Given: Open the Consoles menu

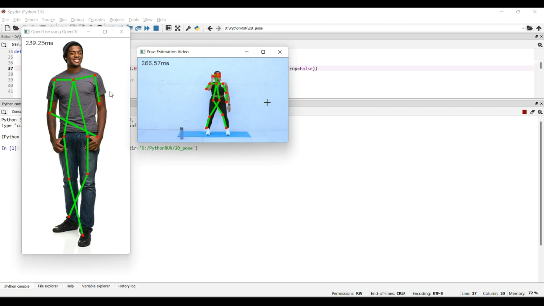Looking at the screenshot, I should point(96,20).
